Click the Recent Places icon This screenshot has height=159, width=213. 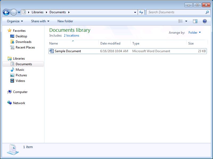coord(12,47)
